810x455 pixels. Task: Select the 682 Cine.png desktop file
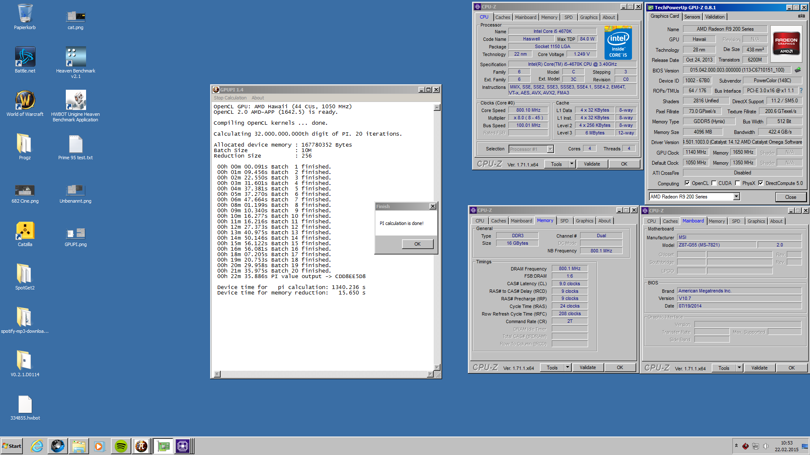[25, 193]
